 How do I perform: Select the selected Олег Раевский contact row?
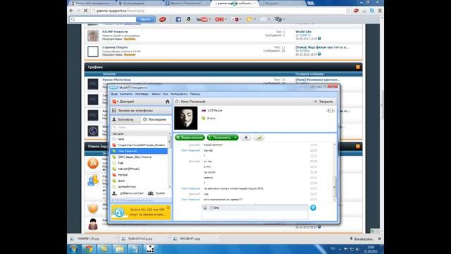pyautogui.click(x=139, y=151)
